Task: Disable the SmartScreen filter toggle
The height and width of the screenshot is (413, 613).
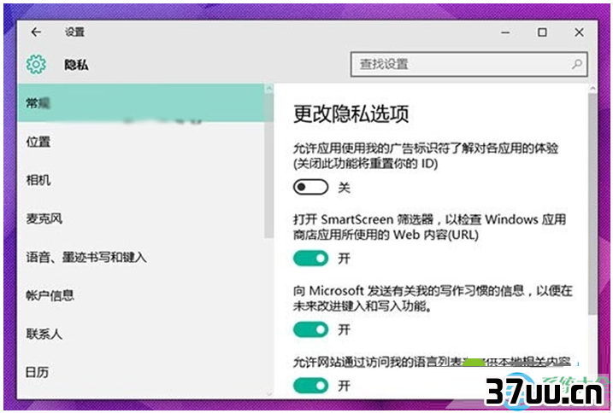Action: pos(311,258)
